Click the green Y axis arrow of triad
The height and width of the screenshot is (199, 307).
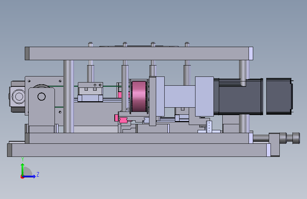pyautogui.click(x=23, y=170)
